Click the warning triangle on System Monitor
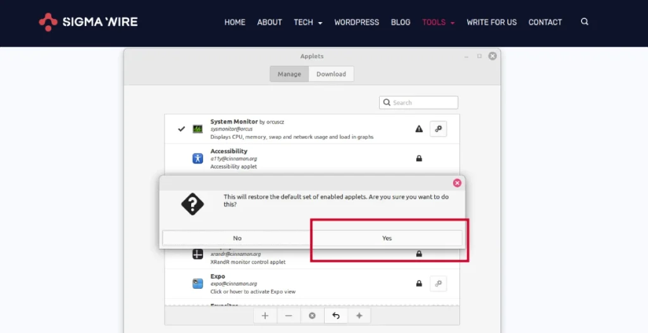The width and height of the screenshot is (648, 333). click(419, 129)
